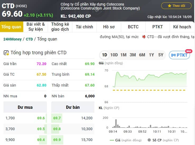The height and width of the screenshot is (145, 195).
Task: Click the Dư bán column header
Action: coord(73,107)
